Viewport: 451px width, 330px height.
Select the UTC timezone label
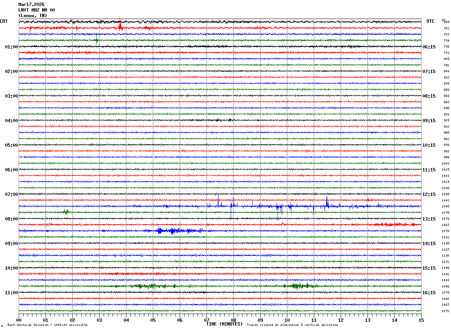tap(430, 21)
